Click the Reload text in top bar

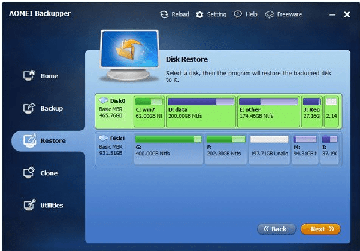(x=180, y=14)
